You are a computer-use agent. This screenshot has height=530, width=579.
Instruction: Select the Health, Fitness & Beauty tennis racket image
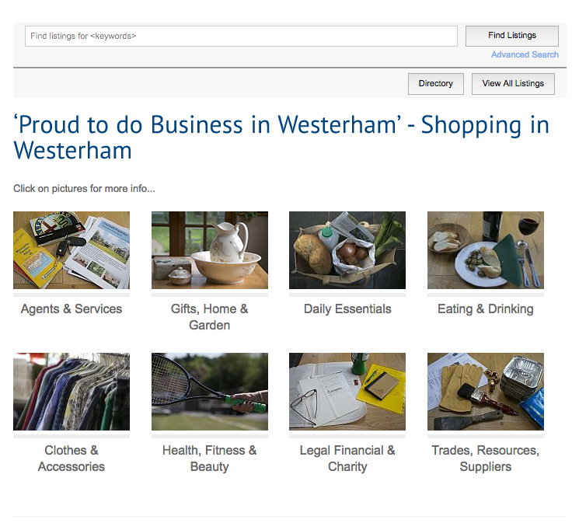(x=210, y=392)
